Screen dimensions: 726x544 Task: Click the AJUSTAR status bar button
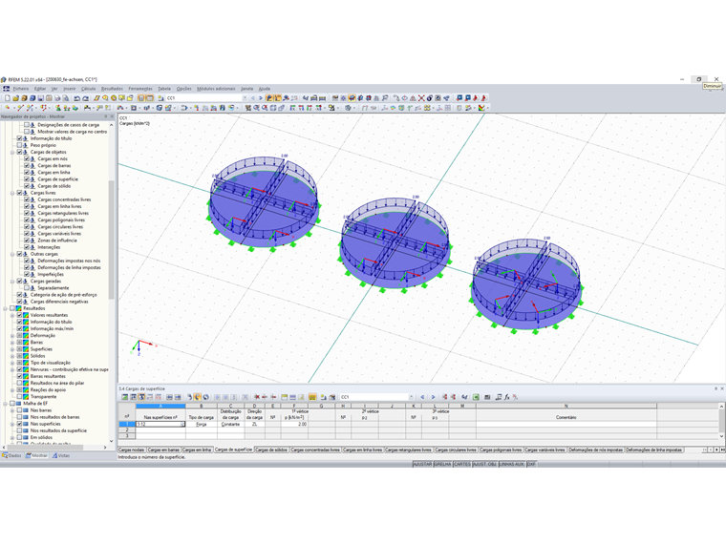click(422, 464)
